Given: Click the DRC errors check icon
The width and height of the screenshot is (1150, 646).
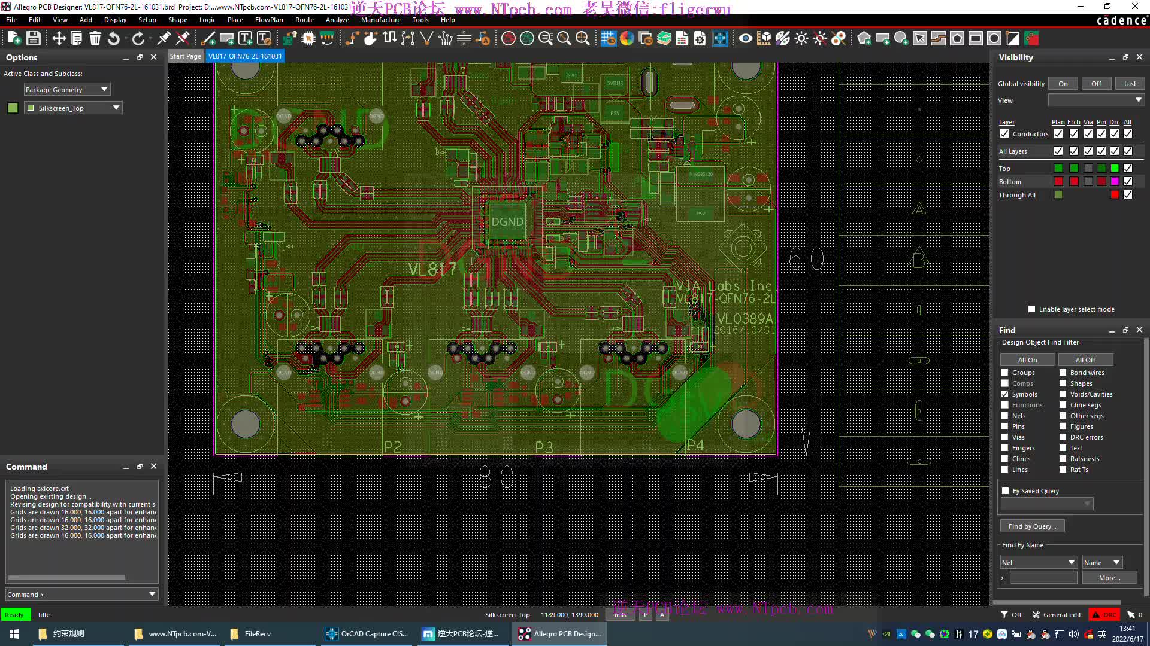Looking at the screenshot, I should coord(1063,437).
